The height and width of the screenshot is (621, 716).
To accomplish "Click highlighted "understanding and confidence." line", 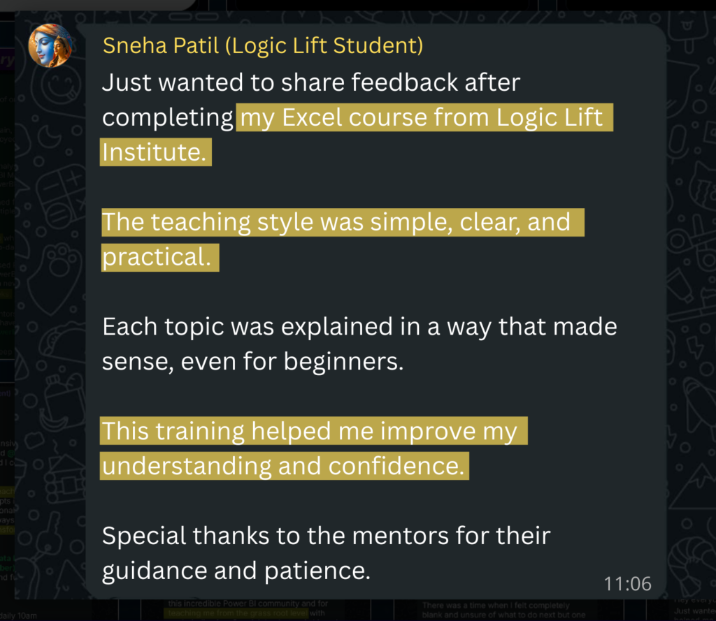I will coord(283,467).
